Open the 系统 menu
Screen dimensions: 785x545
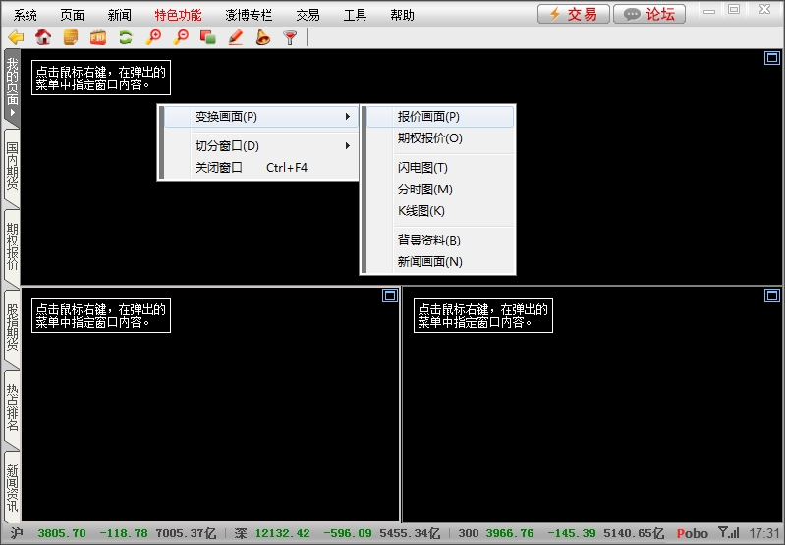coord(25,15)
